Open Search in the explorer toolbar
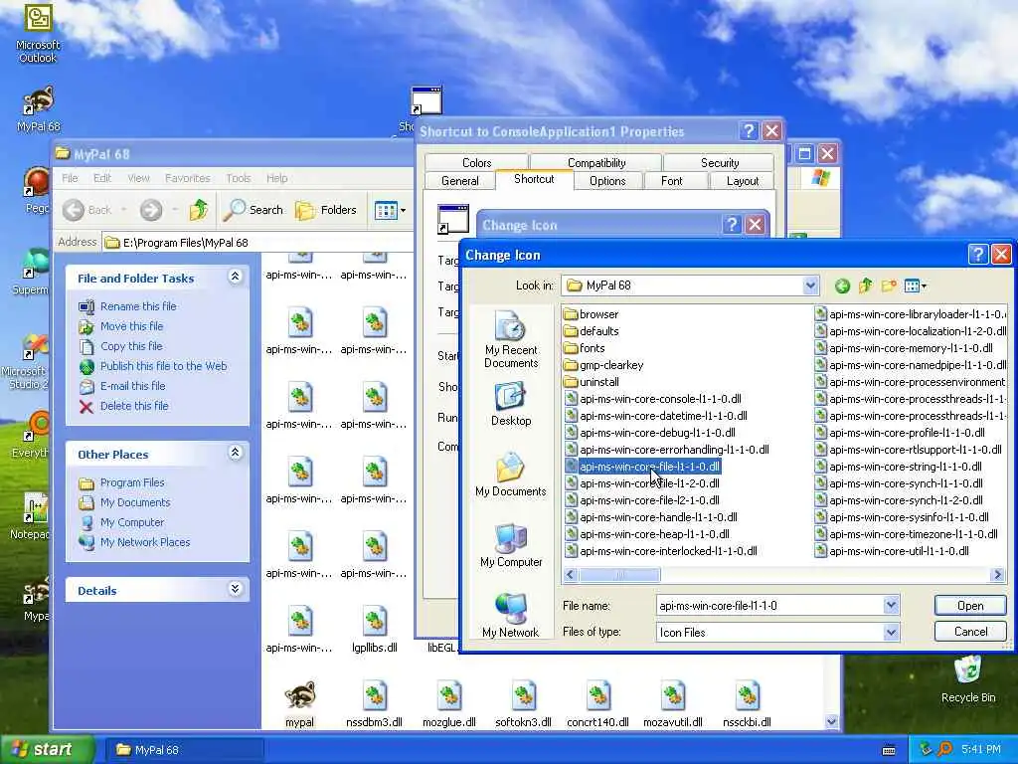The image size is (1018, 764). click(x=254, y=210)
